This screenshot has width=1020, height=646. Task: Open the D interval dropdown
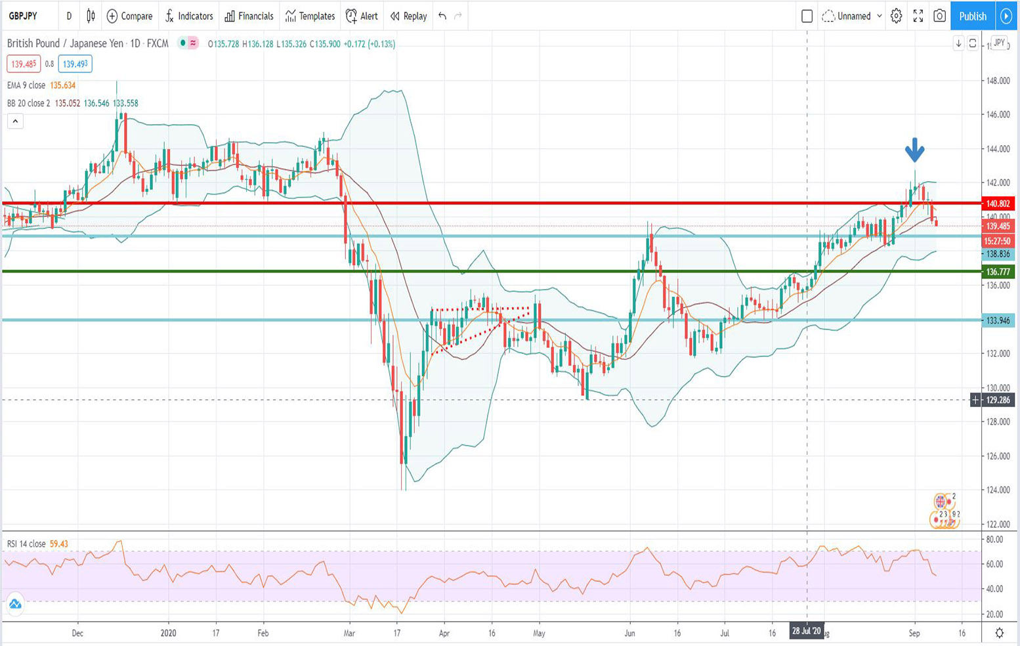tap(69, 16)
